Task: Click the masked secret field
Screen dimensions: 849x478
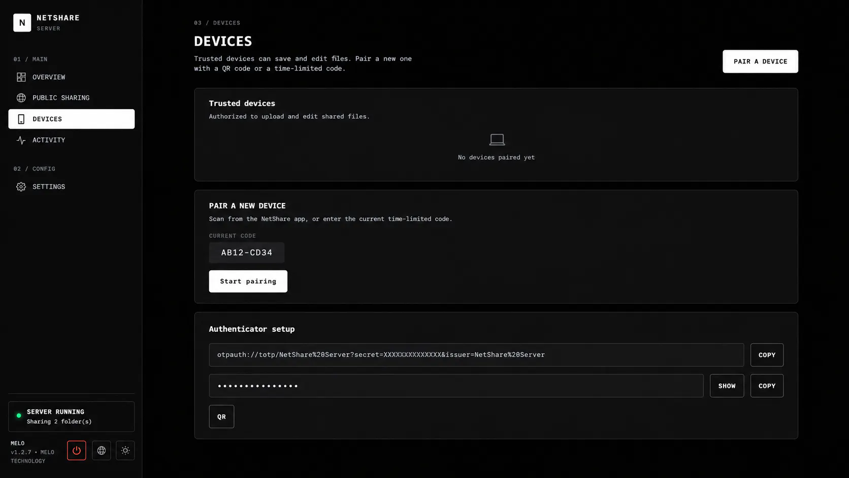Action: click(456, 386)
